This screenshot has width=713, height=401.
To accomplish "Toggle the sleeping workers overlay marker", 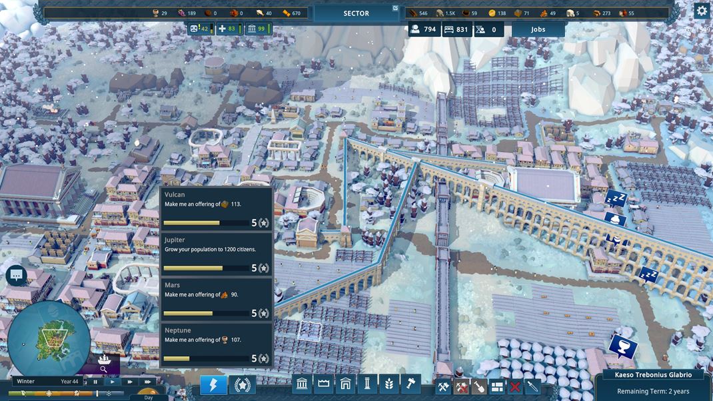I will [x=615, y=198].
